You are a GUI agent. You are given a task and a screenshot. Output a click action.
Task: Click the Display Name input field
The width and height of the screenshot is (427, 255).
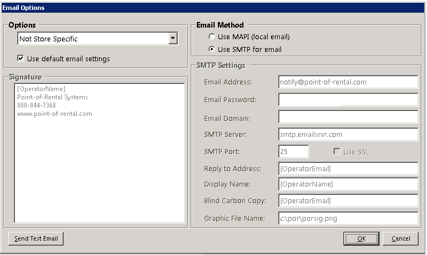(348, 184)
